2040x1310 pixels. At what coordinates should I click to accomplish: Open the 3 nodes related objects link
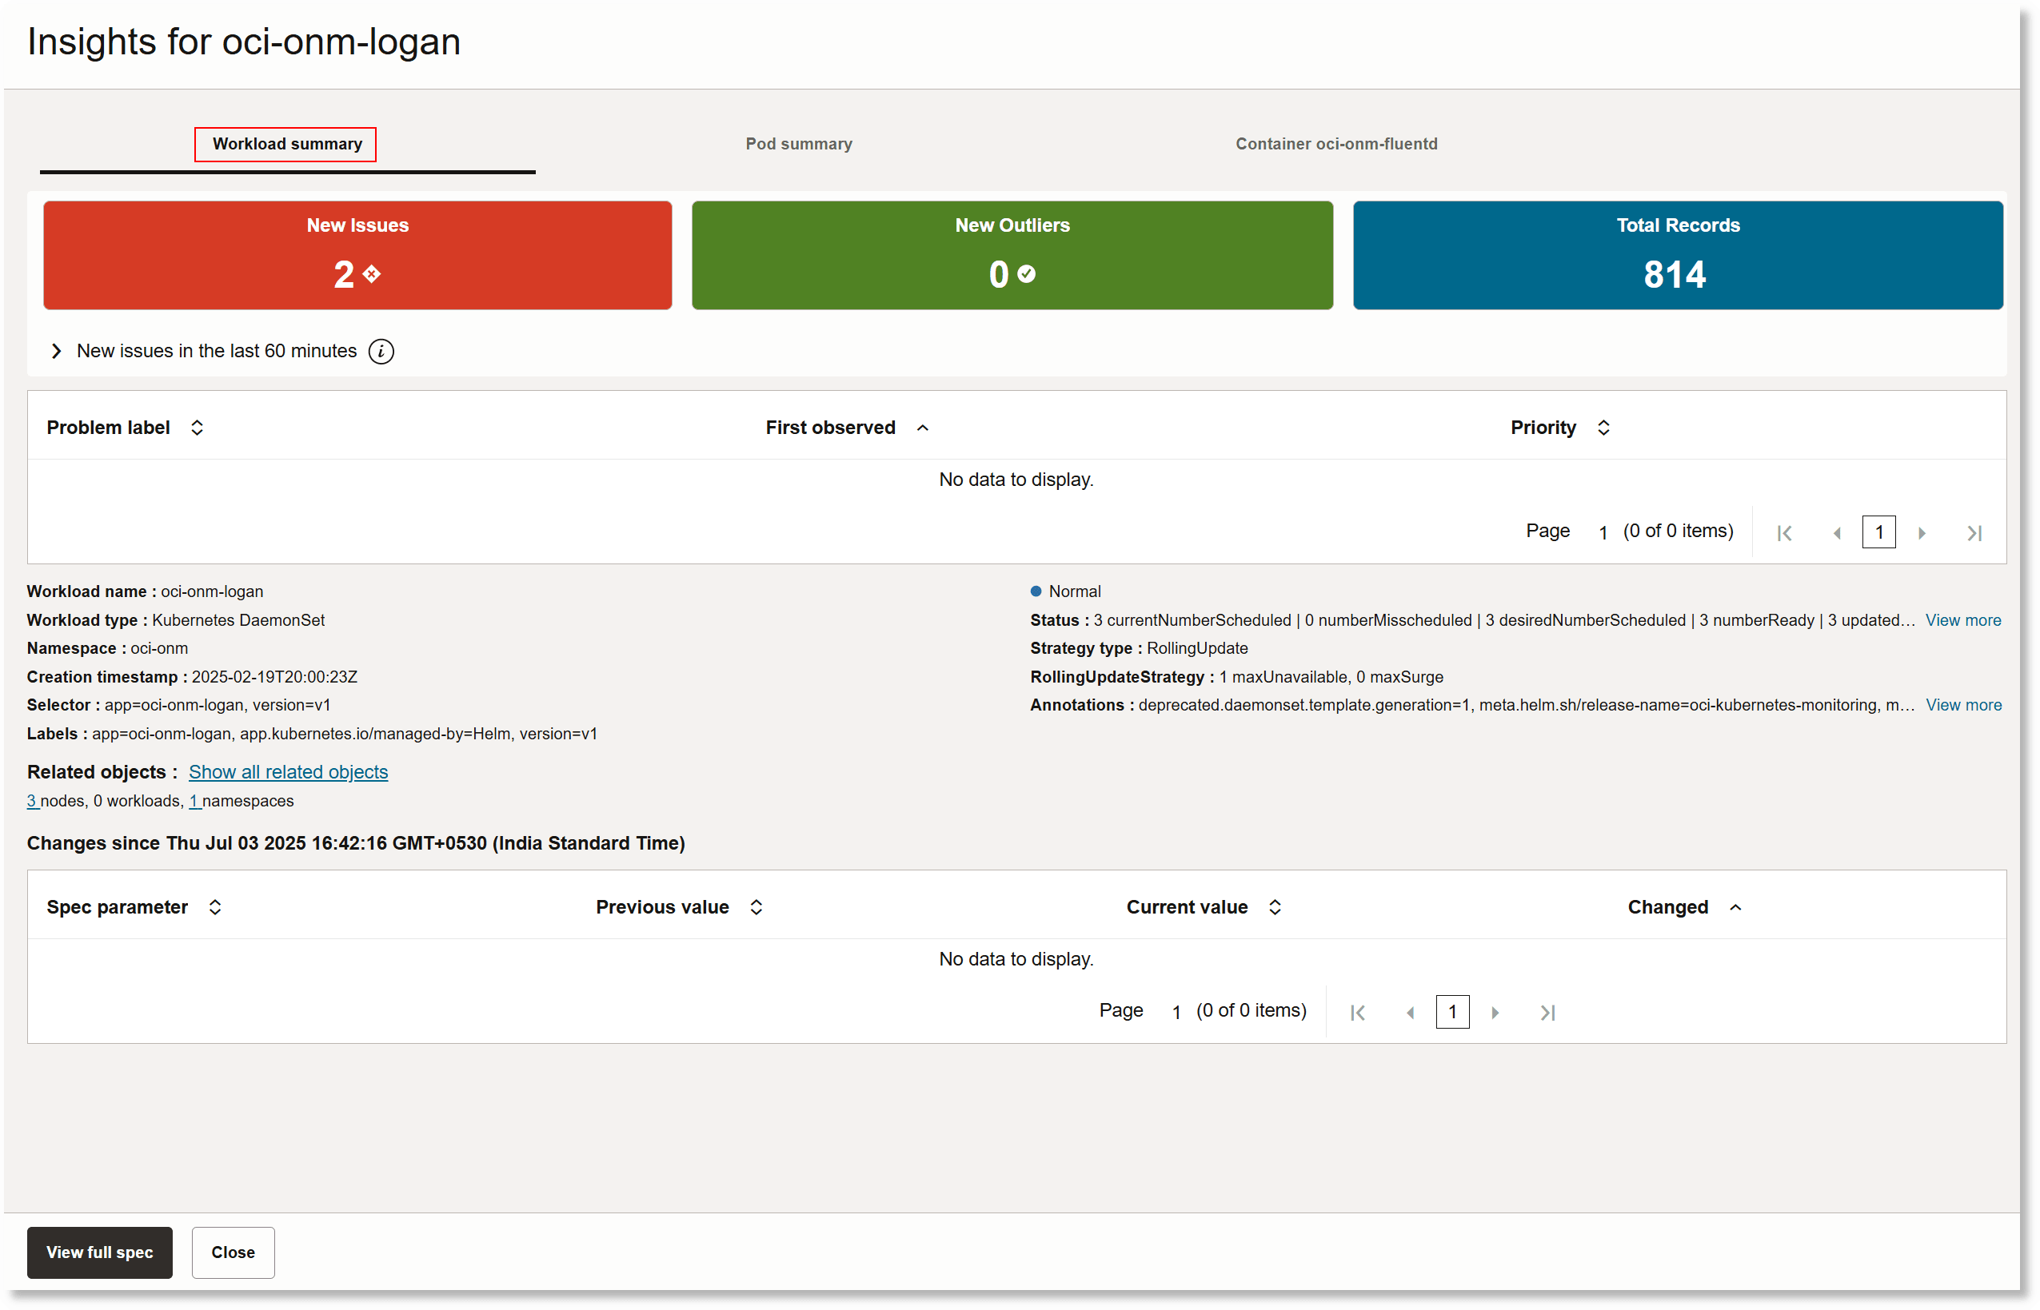31,800
